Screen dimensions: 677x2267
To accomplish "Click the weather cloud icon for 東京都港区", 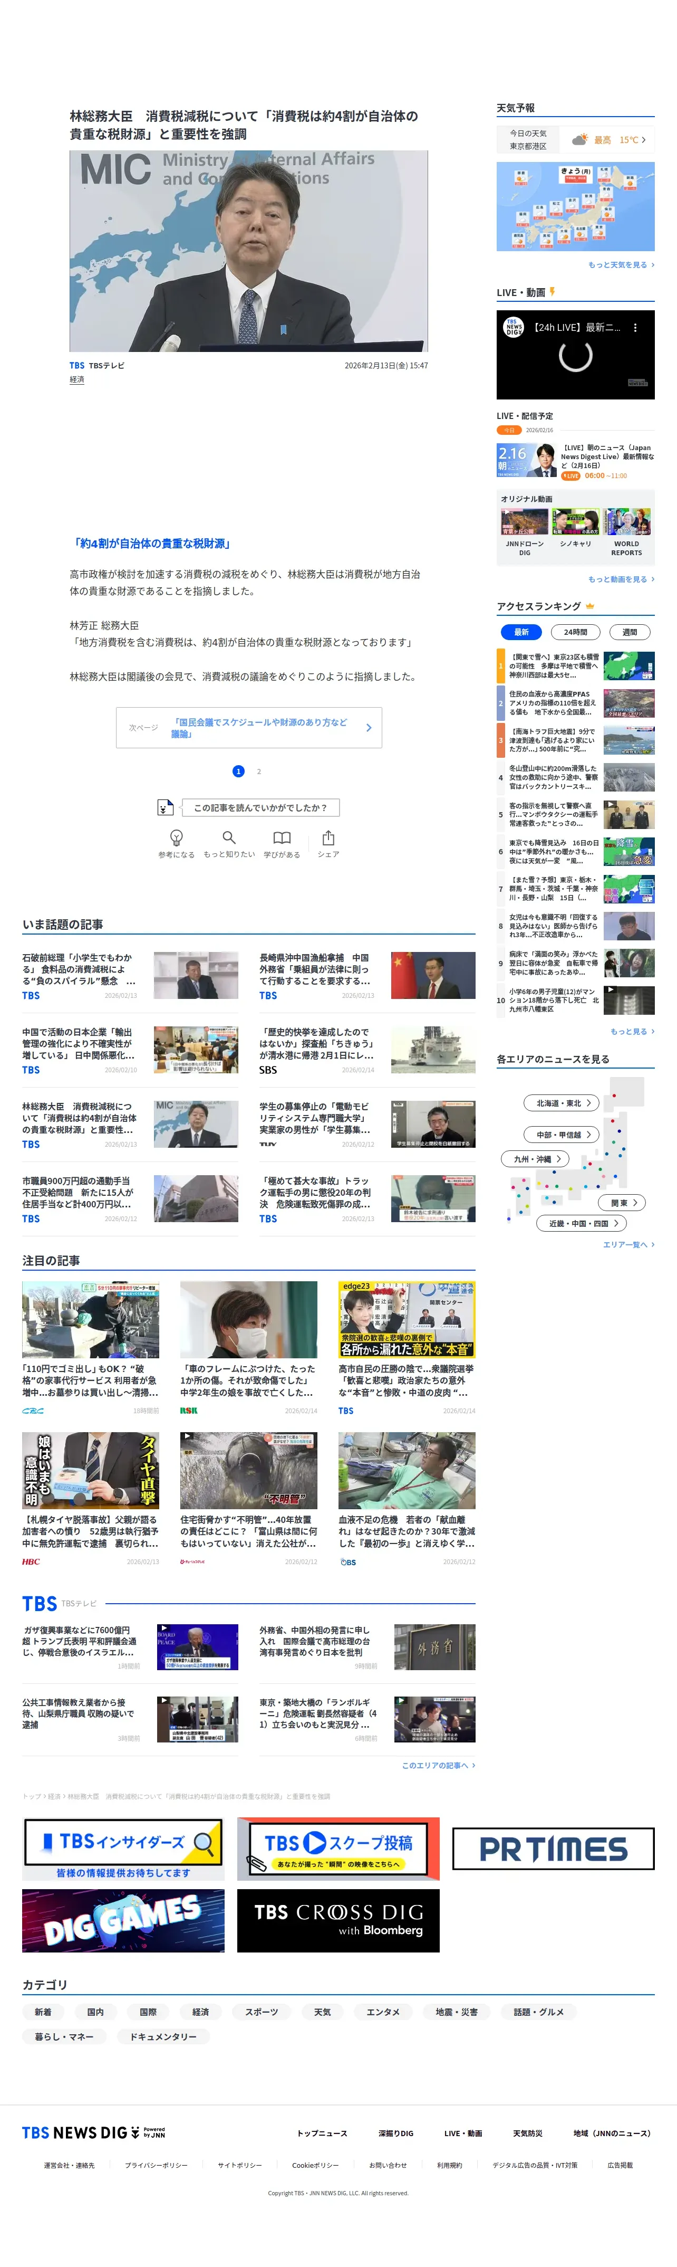I will (x=579, y=139).
